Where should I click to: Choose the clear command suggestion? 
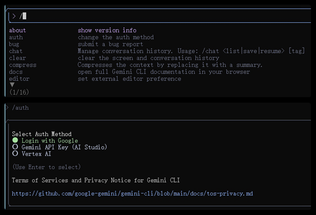tap(17, 58)
